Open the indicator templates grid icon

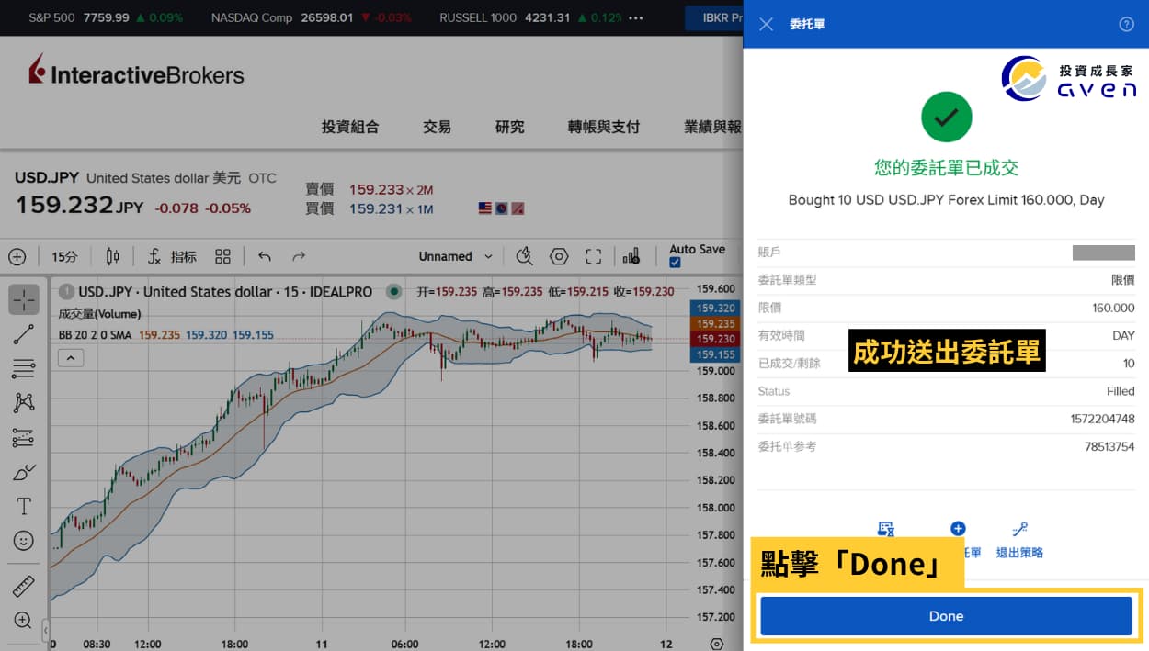222,257
